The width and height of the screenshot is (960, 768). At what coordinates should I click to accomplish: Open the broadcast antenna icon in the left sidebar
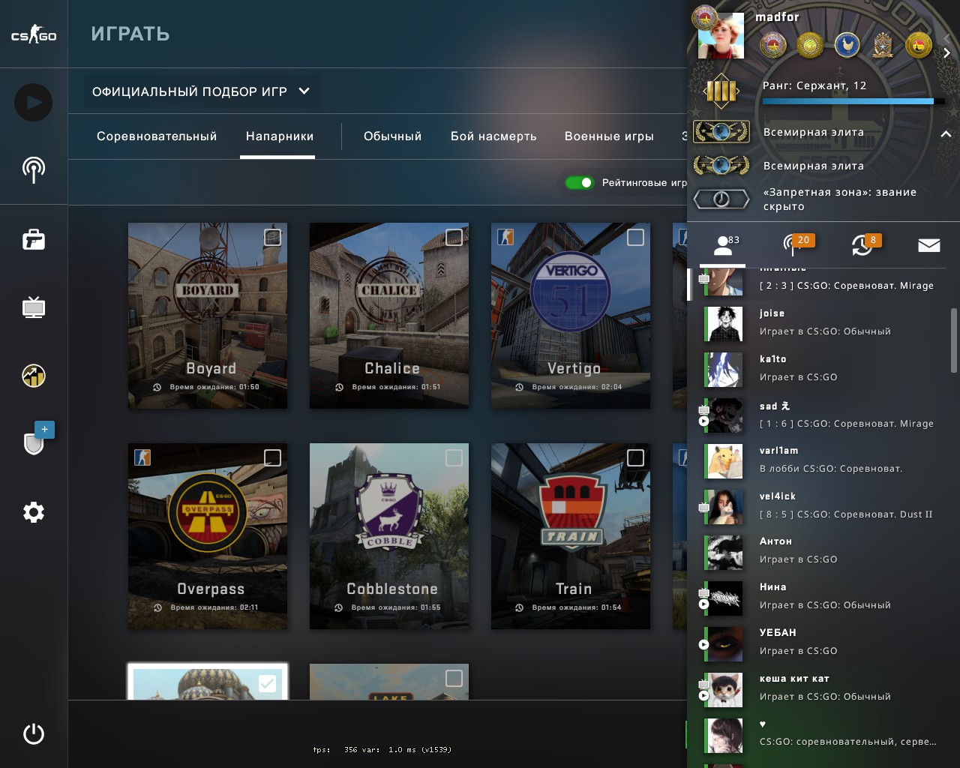click(x=34, y=169)
